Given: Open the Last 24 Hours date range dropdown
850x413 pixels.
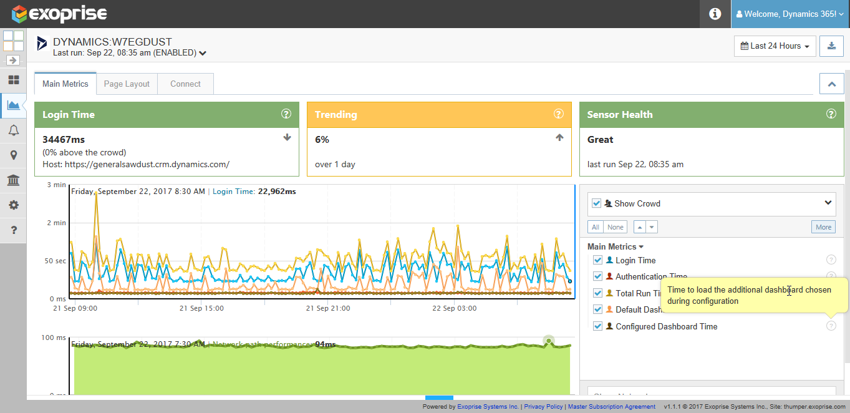Looking at the screenshot, I should [775, 46].
